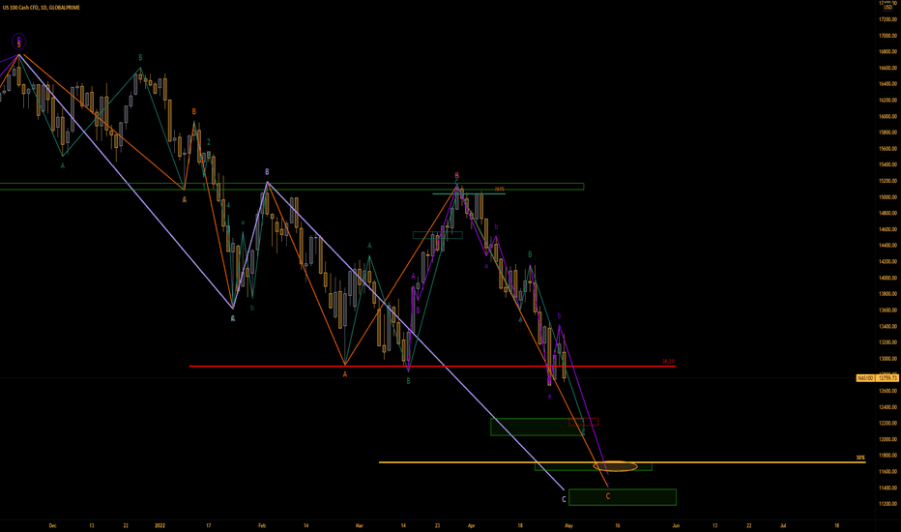
Task: Select the red 38.2% horizontal line
Action: [x=432, y=366]
